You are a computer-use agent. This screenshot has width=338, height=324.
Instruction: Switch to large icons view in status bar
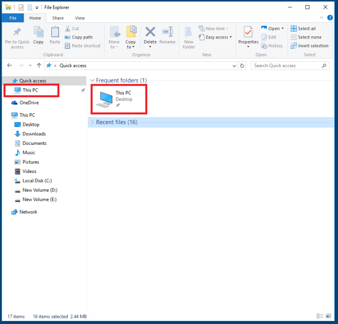(328, 316)
